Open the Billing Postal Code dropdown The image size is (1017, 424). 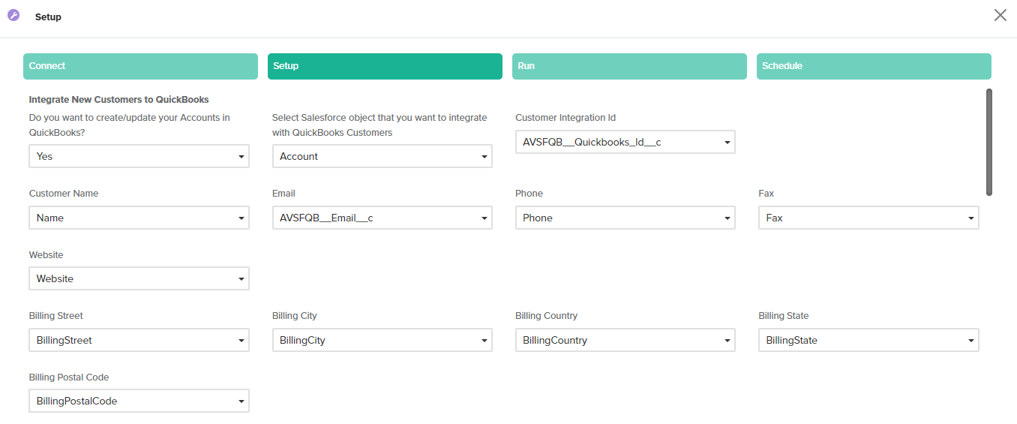coord(139,401)
